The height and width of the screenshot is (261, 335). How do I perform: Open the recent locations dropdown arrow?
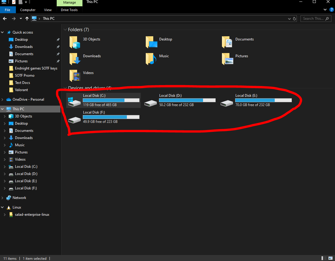click(x=21, y=19)
